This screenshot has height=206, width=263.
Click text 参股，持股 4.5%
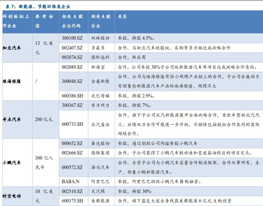(136, 38)
